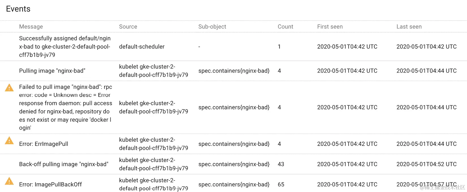Image resolution: width=467 pixels, height=192 pixels.
Task: Select the spec.containers{nginx-bad} sub-object on the Pulling row
Action: tap(234, 71)
